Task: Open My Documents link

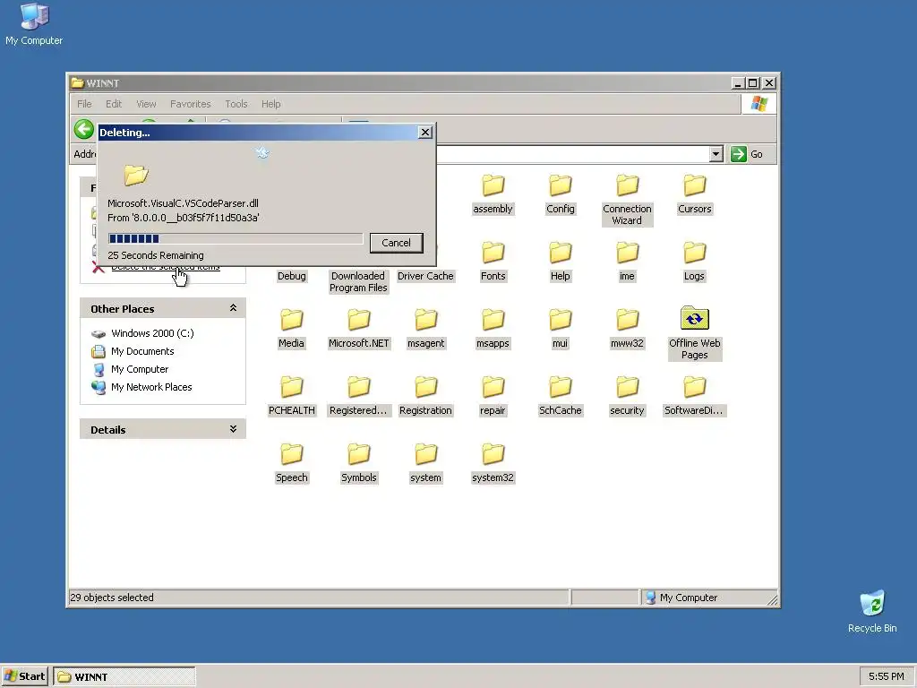Action: click(x=142, y=351)
